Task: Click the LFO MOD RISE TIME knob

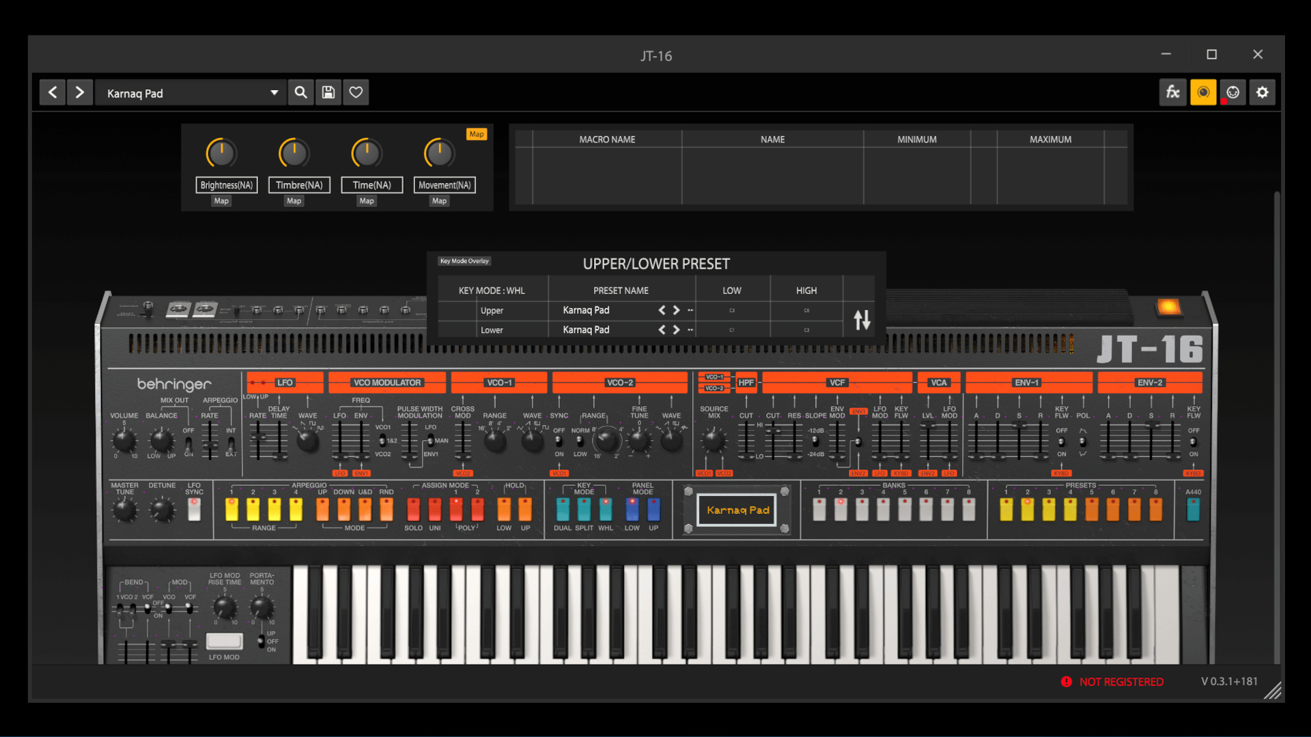Action: click(225, 607)
